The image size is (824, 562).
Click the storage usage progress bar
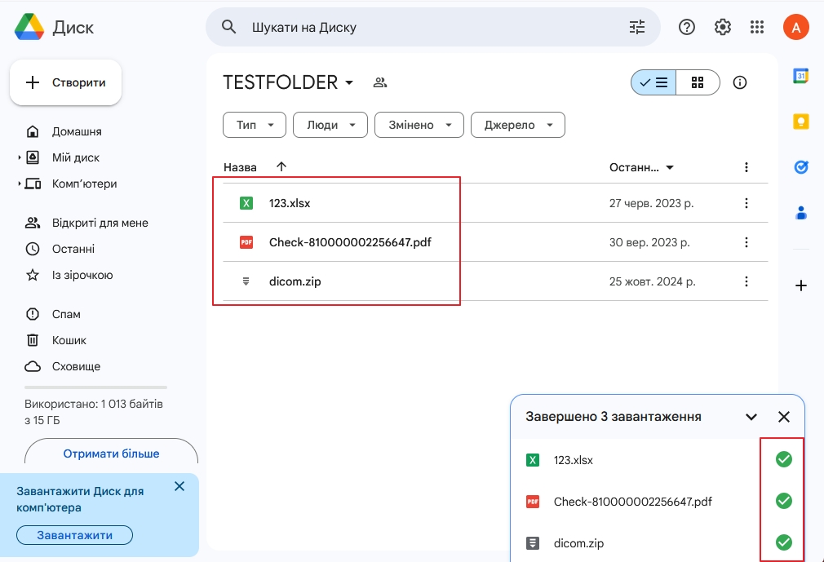coord(95,387)
